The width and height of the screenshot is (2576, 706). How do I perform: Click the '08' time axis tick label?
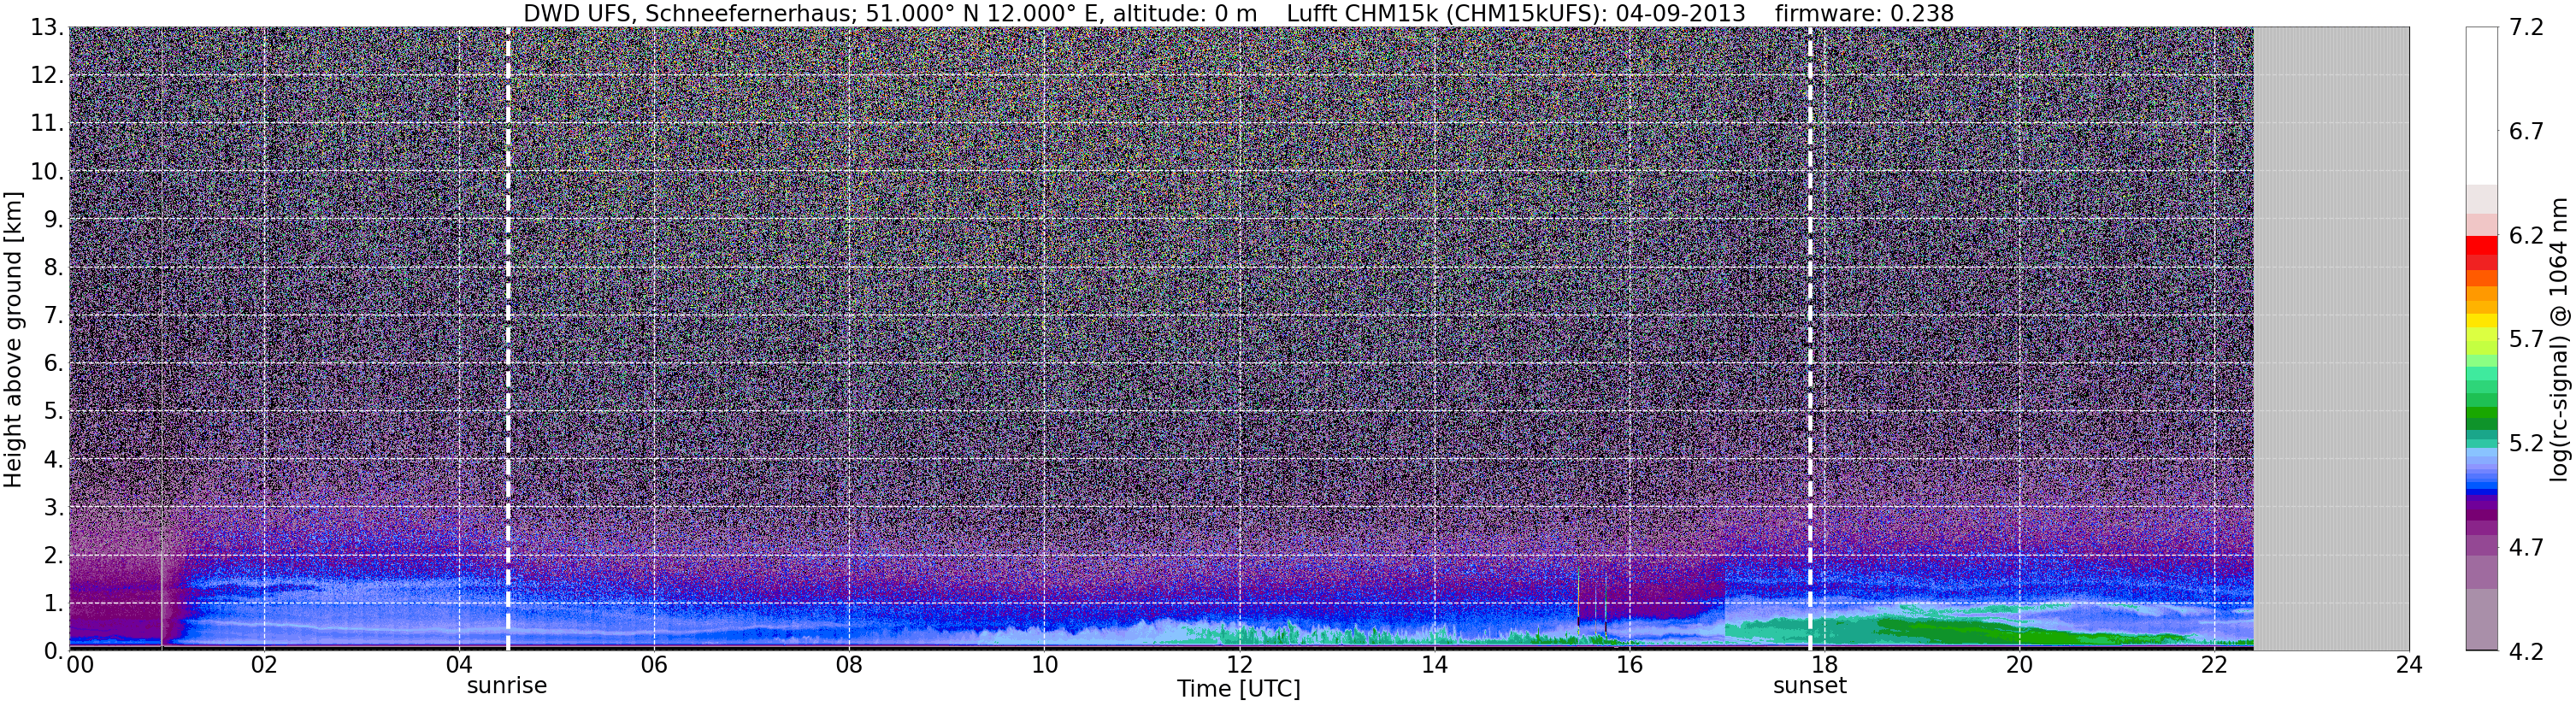(x=849, y=665)
